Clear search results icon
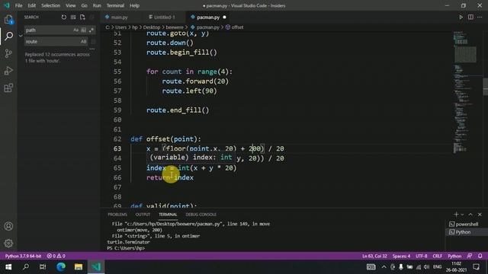The width and height of the screenshot is (488, 274). (73, 17)
